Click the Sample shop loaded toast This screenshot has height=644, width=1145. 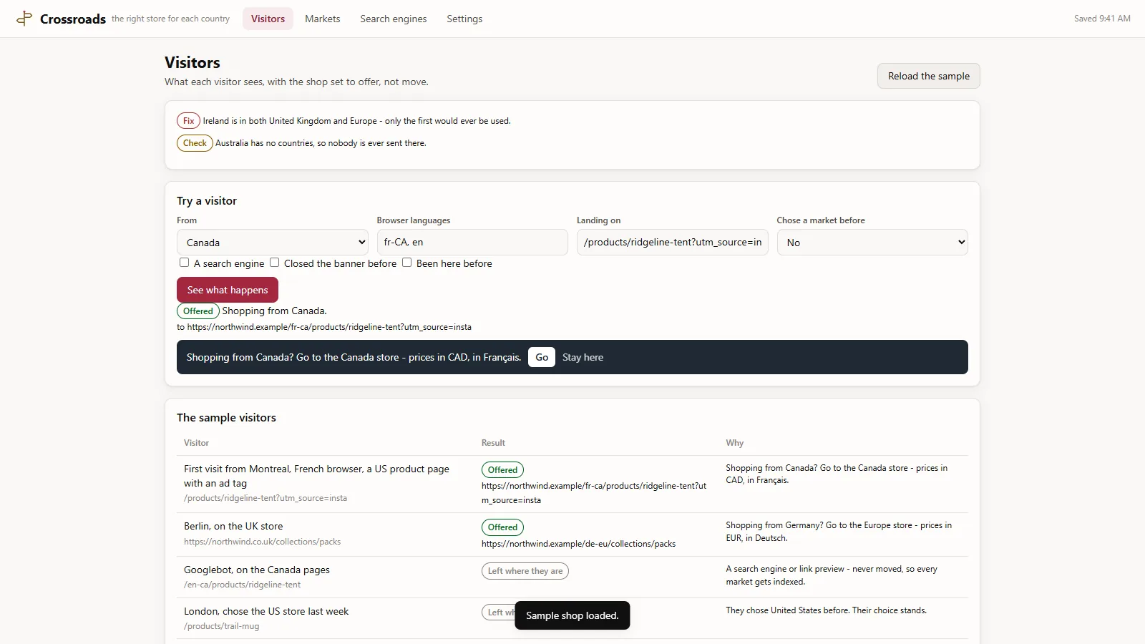(x=572, y=615)
